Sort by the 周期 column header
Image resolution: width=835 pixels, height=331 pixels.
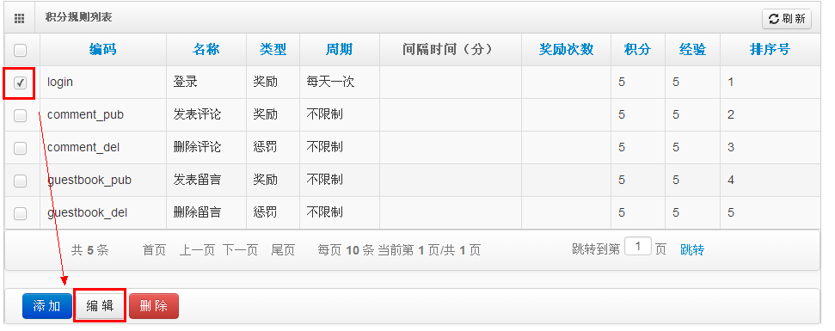339,50
